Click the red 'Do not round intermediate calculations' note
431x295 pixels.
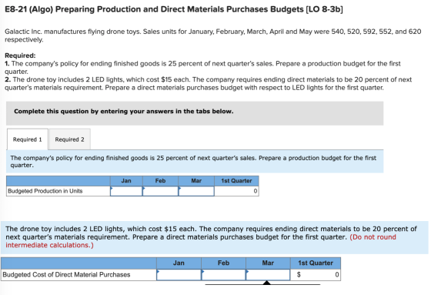point(201,241)
